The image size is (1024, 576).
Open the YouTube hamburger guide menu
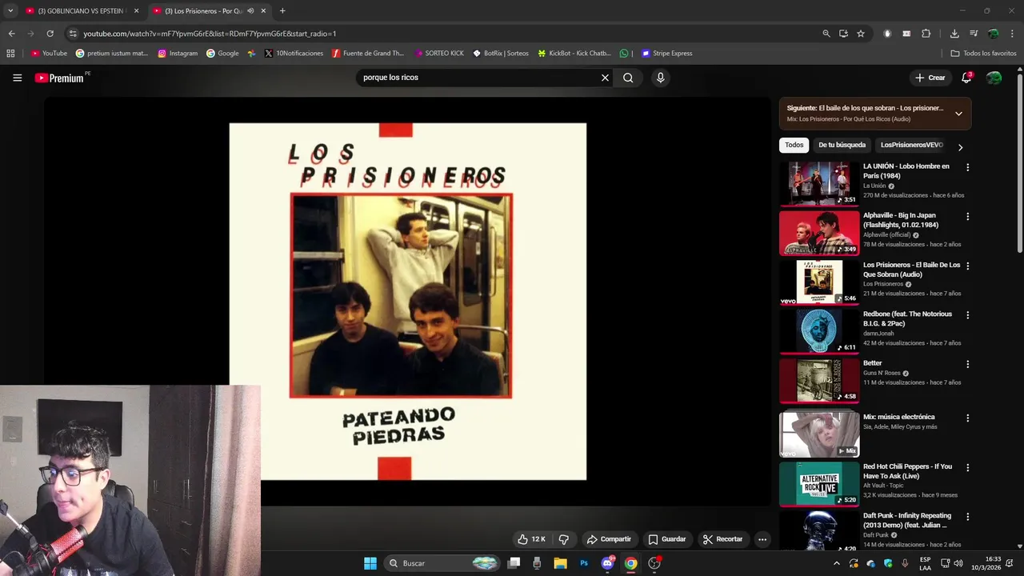click(x=17, y=78)
